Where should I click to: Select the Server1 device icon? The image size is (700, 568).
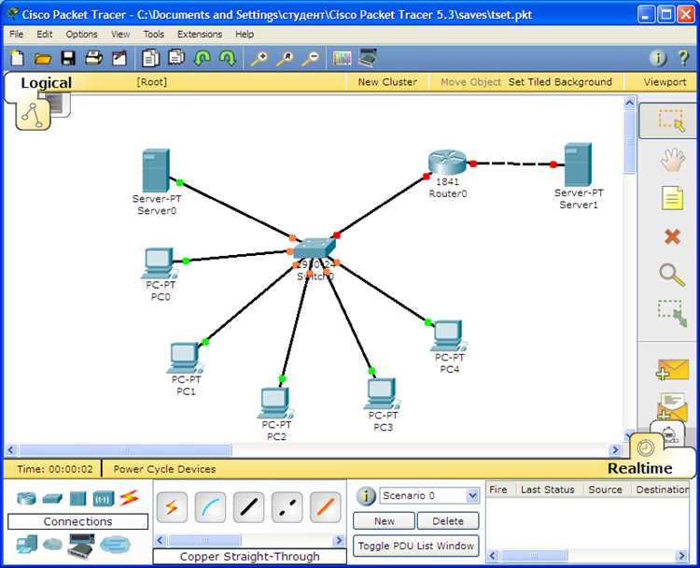(x=578, y=164)
